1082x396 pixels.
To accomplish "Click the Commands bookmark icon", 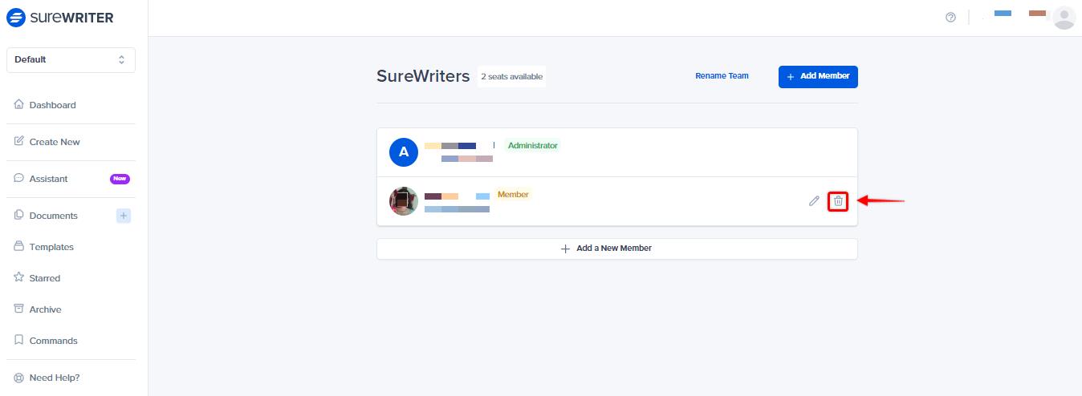I will [19, 340].
